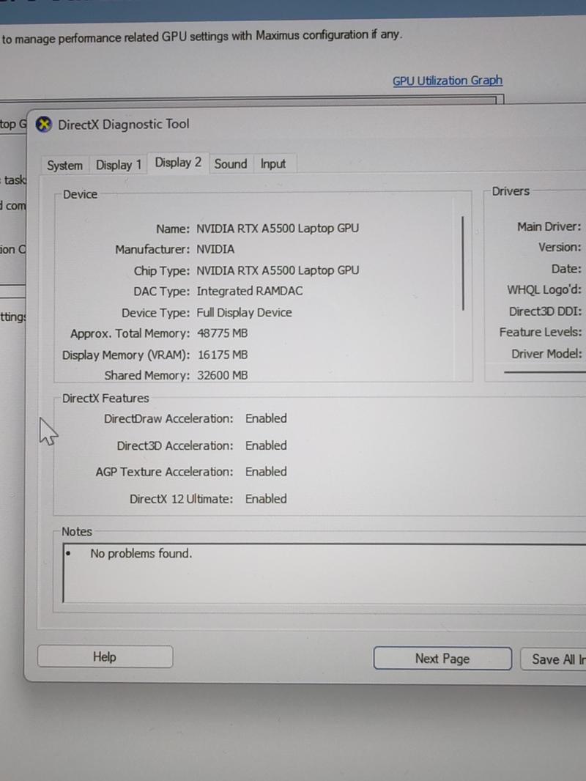Screen dimensions: 586x781
Task: Open the Input tab
Action: point(272,164)
